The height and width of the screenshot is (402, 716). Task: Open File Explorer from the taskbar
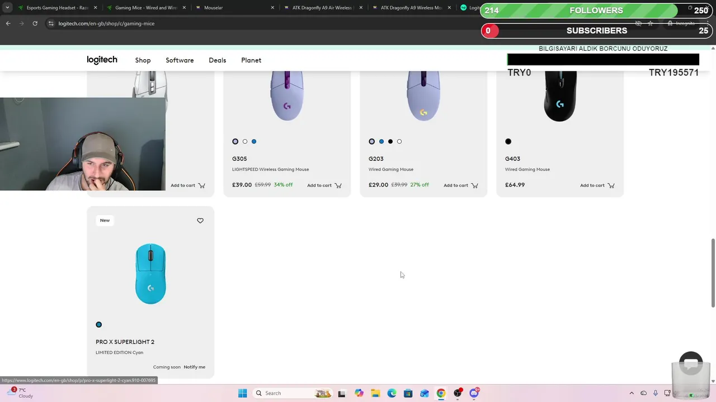[x=375, y=393]
